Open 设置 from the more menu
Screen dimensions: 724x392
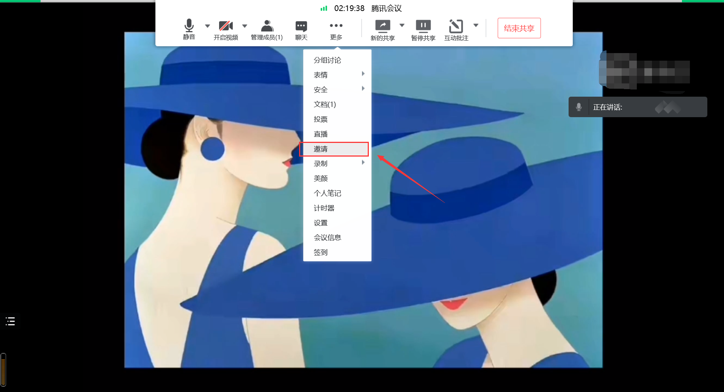coord(337,223)
